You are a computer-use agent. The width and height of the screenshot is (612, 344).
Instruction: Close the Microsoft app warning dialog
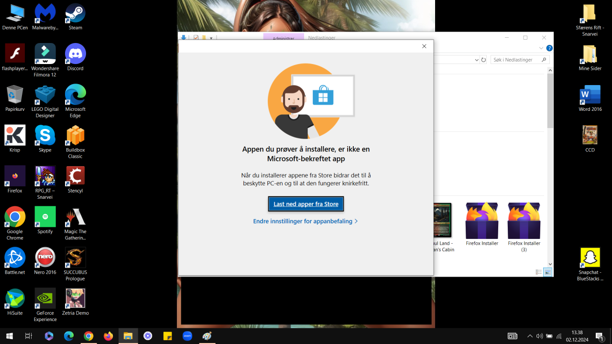click(424, 46)
